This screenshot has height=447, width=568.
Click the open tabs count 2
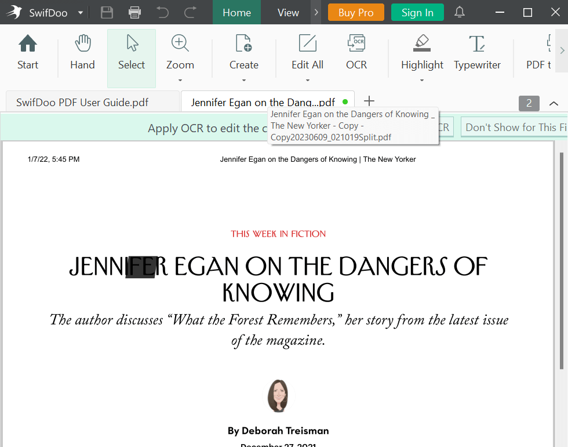pyautogui.click(x=529, y=103)
